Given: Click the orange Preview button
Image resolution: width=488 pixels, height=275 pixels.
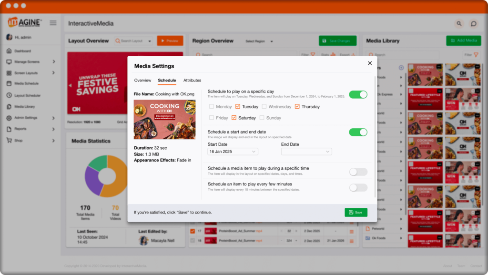Looking at the screenshot, I should point(170,41).
